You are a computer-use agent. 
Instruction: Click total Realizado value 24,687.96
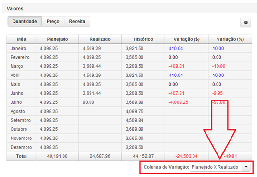(100, 156)
